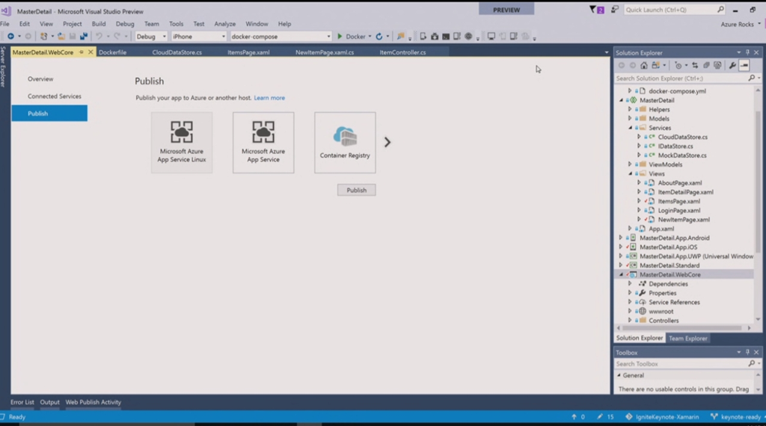Click the Save All toolbar icon
The image size is (766, 426).
(84, 37)
